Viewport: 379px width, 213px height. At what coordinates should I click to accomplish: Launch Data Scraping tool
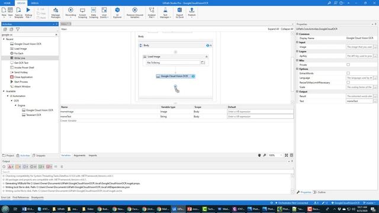click(x=94, y=12)
